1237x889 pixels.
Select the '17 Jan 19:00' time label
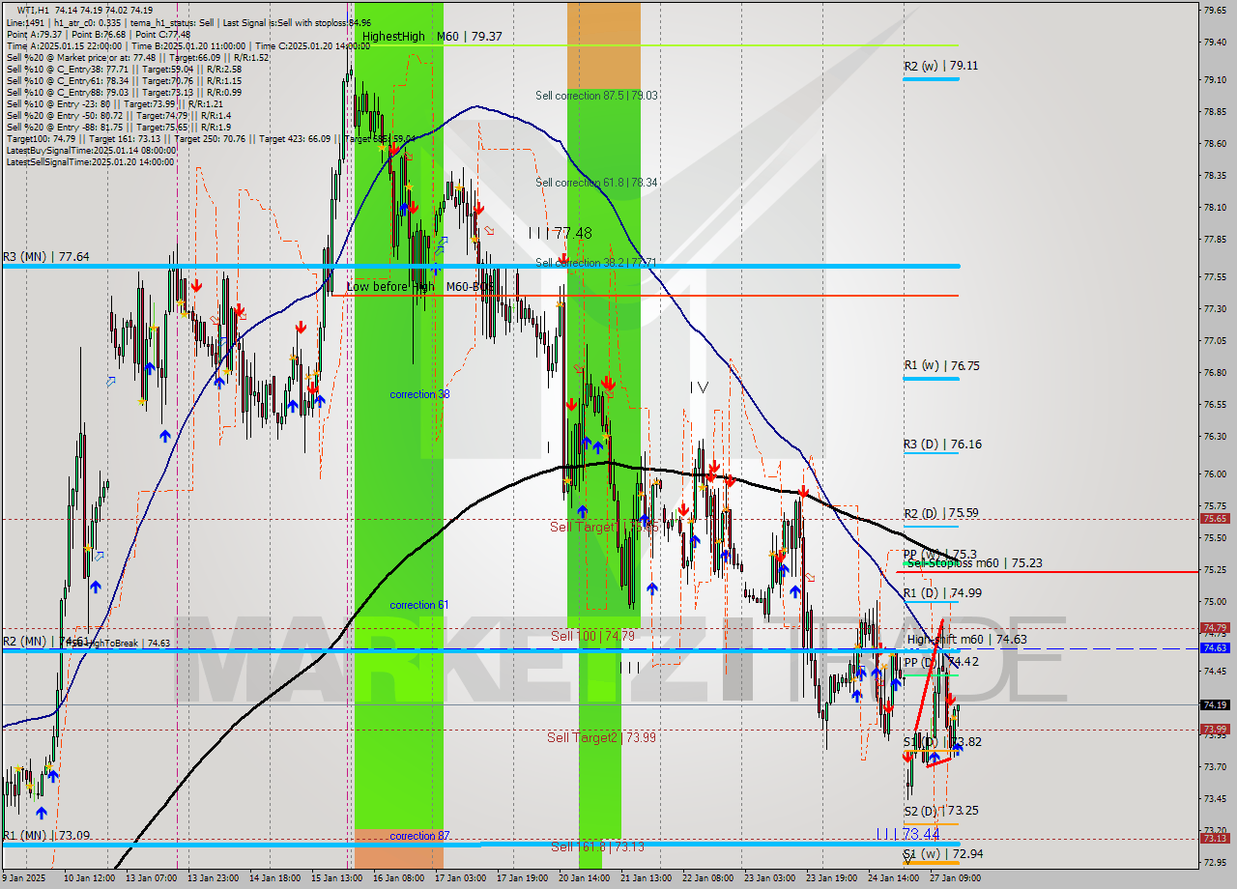point(522,878)
